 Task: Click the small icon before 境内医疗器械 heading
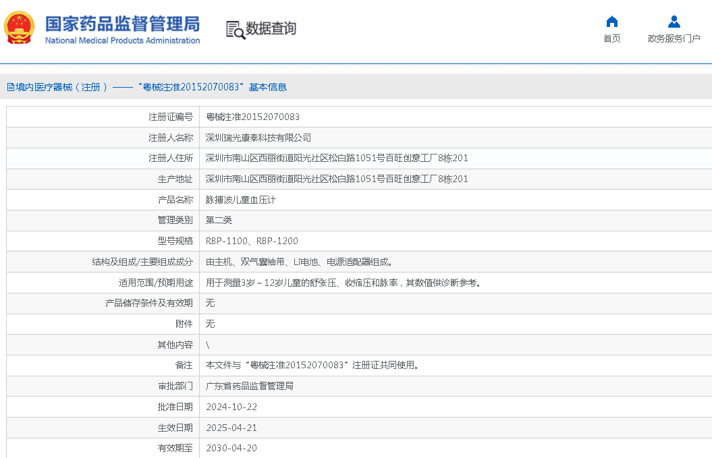(x=10, y=87)
